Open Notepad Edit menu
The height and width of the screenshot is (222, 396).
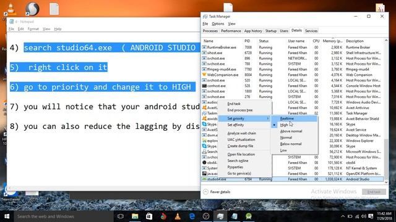click(20, 29)
